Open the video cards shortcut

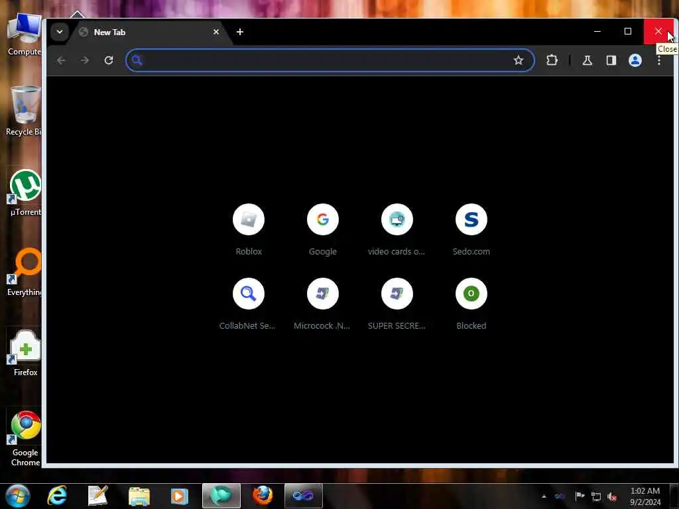tap(397, 230)
